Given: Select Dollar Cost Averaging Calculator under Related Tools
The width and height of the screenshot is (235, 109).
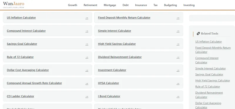Looking at the screenshot, I should (x=208, y=105).
